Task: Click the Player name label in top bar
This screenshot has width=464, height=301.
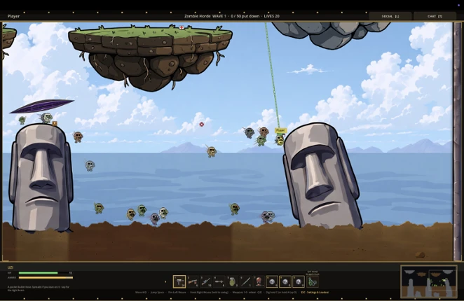Action: (x=13, y=16)
